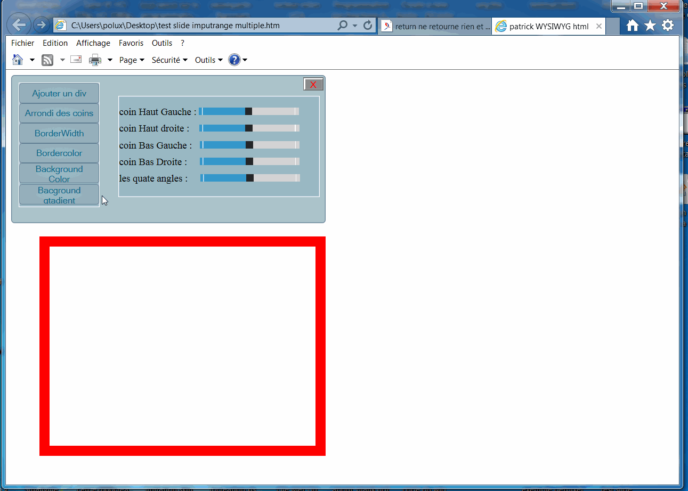This screenshot has width=688, height=491.
Task: Click the 'Ajouter un div' button
Action: click(x=59, y=93)
